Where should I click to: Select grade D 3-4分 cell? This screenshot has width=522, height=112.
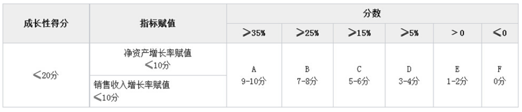[x=409, y=75]
